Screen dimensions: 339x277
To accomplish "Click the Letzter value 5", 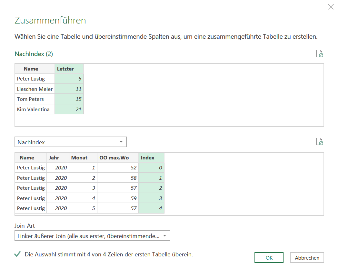I will [69, 79].
